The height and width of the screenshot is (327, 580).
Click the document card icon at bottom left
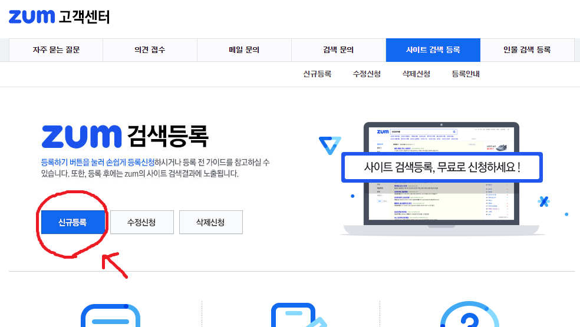110,316
